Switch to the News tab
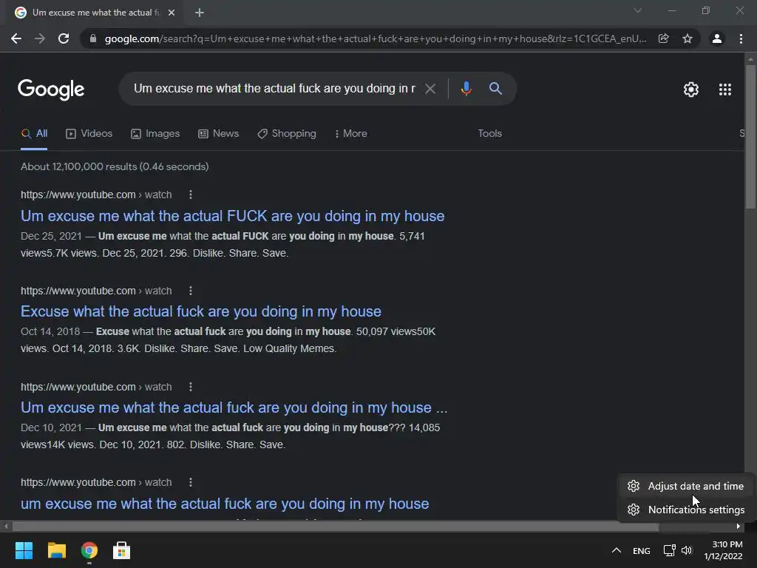This screenshot has height=568, width=757. 218,134
